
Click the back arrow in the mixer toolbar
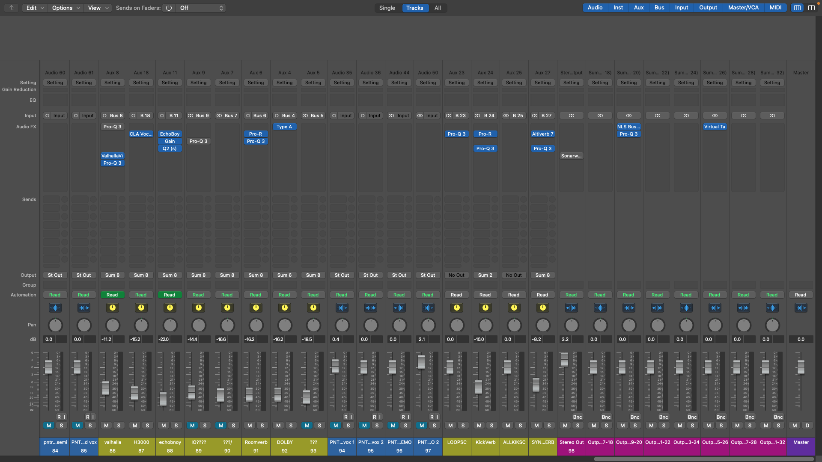[12, 8]
